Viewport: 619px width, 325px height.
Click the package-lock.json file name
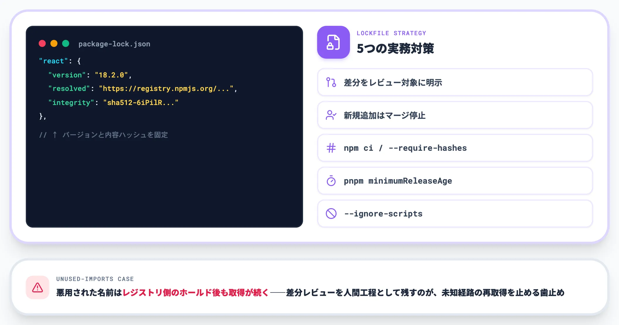[114, 44]
